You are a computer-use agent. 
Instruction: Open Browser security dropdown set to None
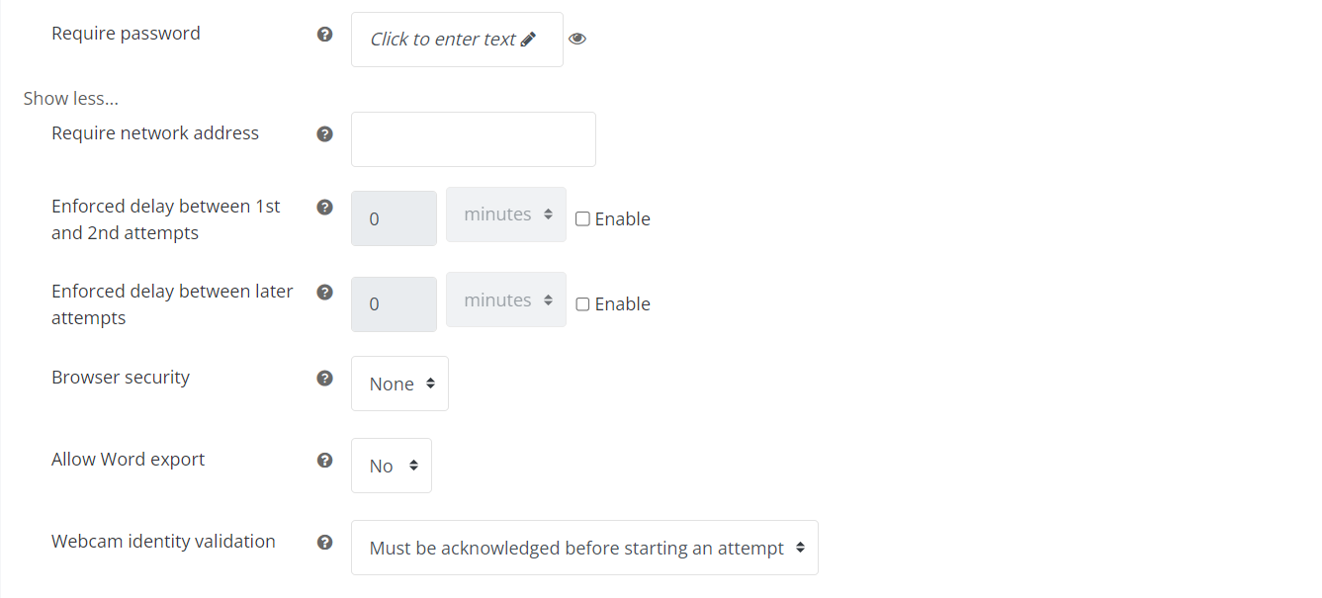399,384
